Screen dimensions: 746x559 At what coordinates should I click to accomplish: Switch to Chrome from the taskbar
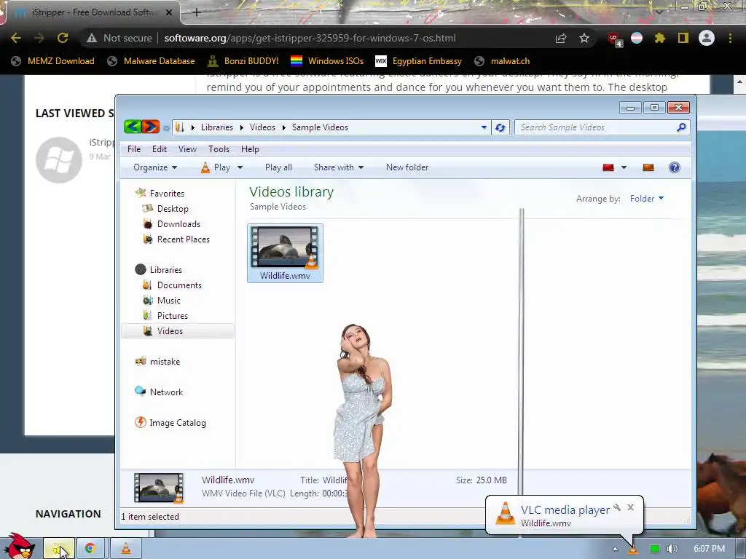[90, 548]
